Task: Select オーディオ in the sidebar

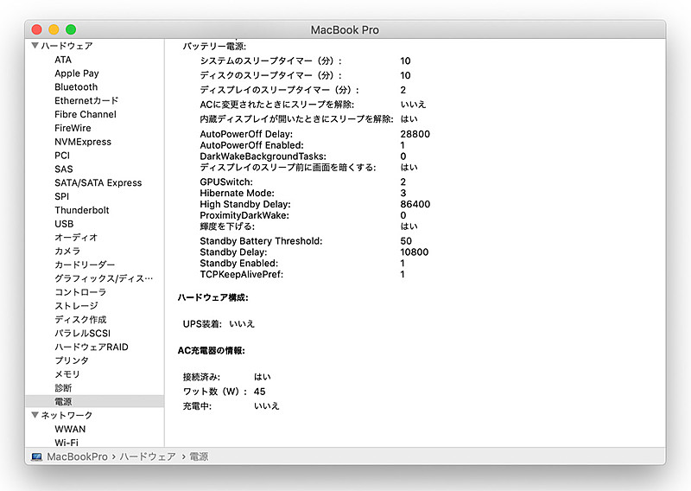Action: pos(76,238)
